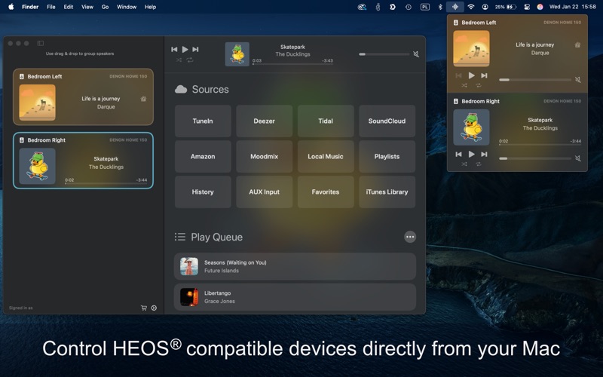Click Libertango album thumbnail in queue
603x377 pixels.
click(x=189, y=297)
